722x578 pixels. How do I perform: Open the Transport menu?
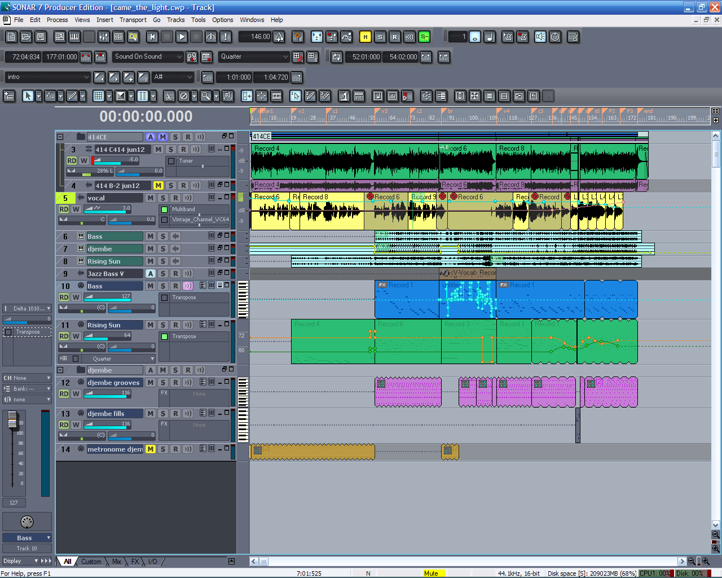point(133,20)
